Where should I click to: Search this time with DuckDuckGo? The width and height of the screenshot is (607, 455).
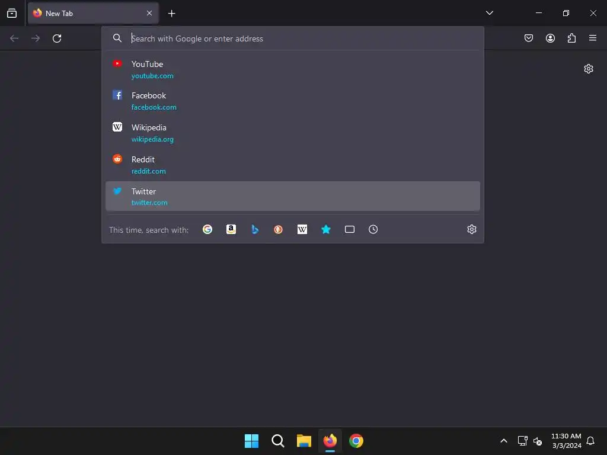(x=279, y=229)
